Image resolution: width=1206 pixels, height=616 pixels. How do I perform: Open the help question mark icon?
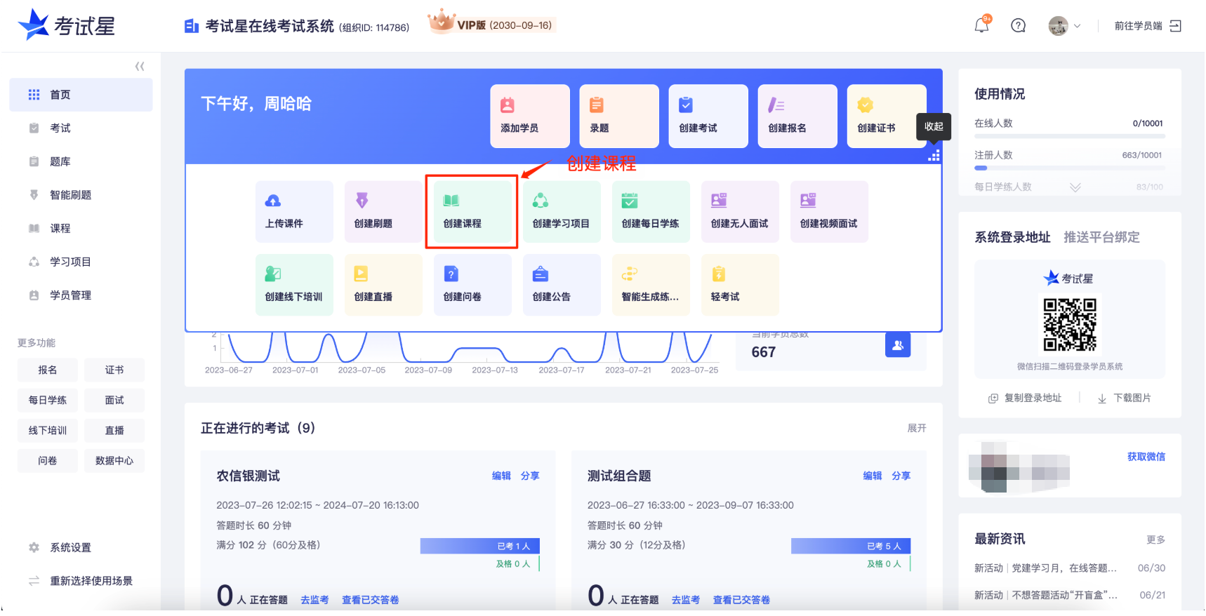1018,26
